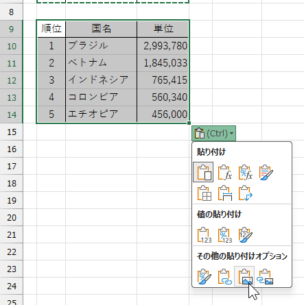
Task: Select rank cell 5 in row 14
Action: (51, 114)
